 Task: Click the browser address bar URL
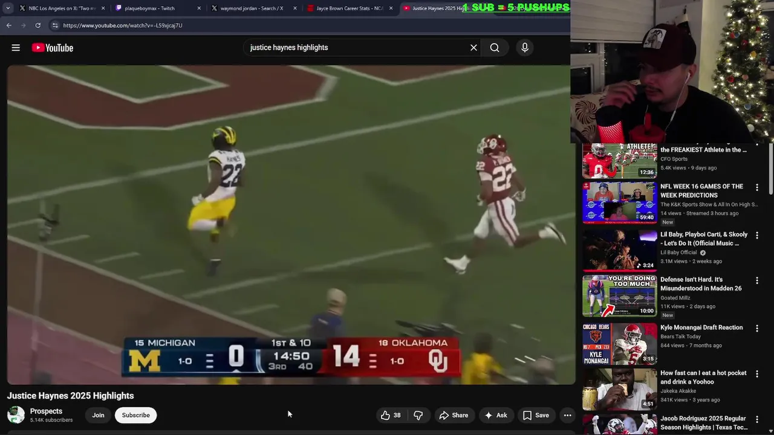(x=123, y=25)
